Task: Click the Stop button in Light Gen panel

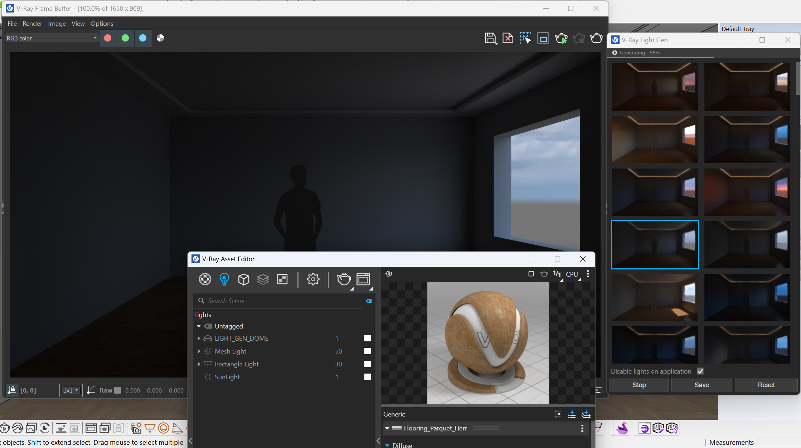Action: coord(639,385)
